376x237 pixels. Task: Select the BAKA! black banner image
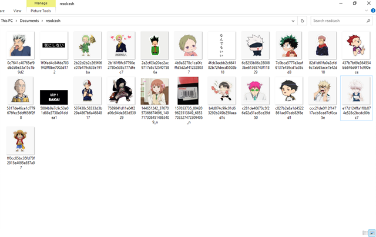click(x=54, y=97)
